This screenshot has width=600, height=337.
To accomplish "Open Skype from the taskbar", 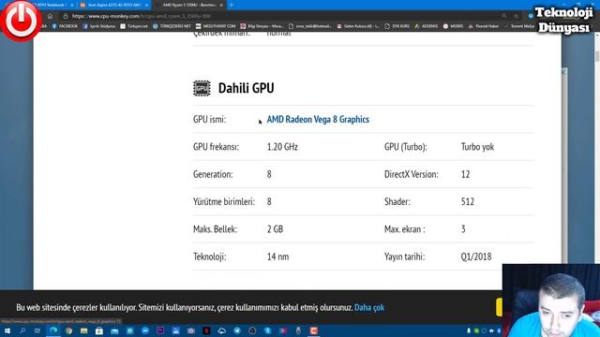I will 267,330.
